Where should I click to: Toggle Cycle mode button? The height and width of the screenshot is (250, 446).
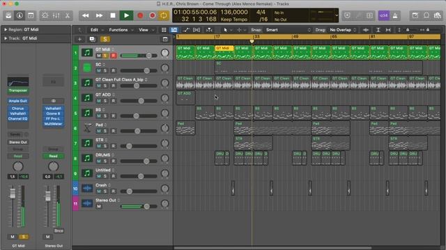[x=164, y=15]
